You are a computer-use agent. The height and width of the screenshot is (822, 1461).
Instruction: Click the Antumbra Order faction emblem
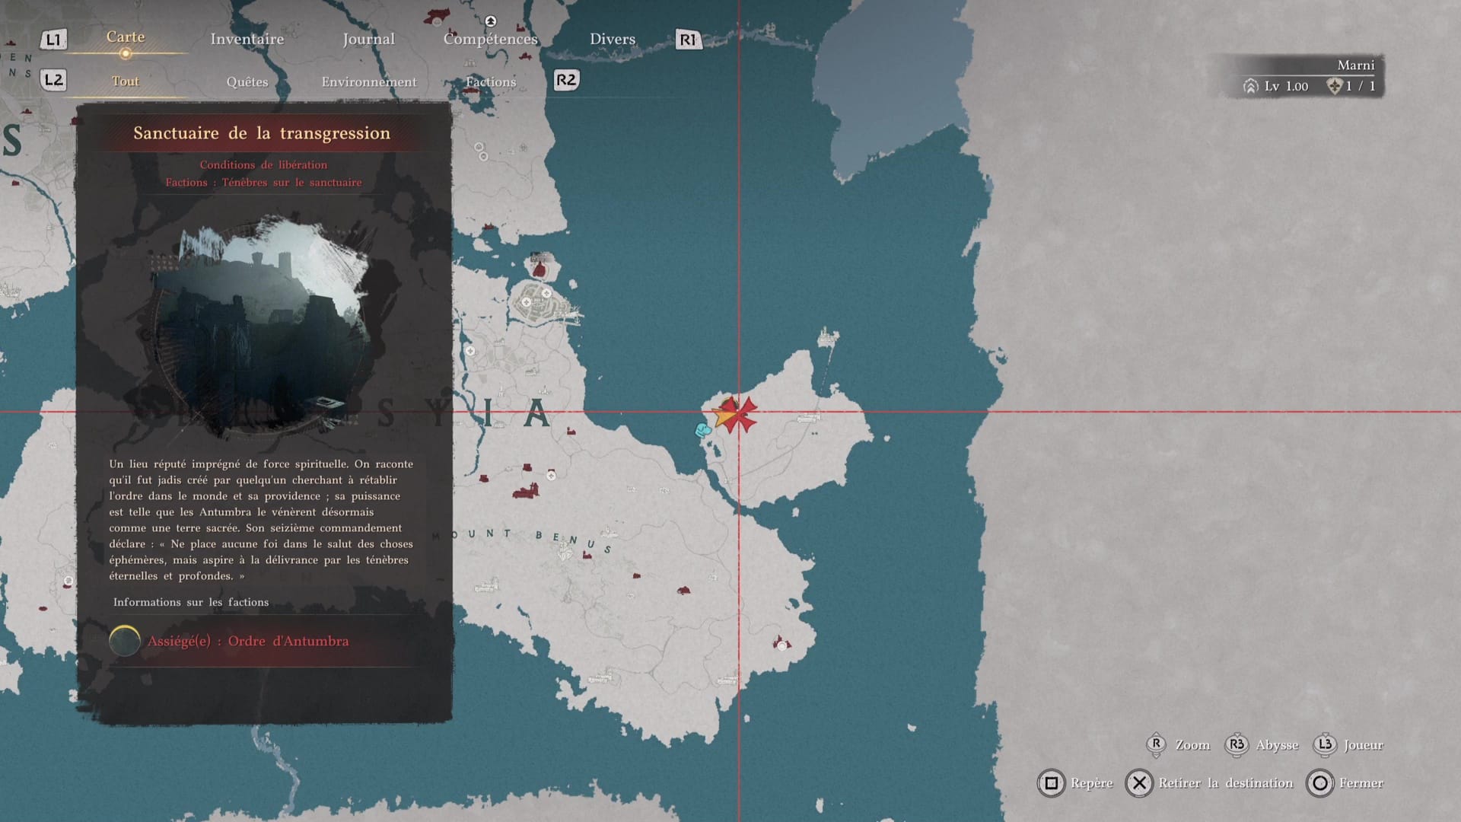(125, 641)
